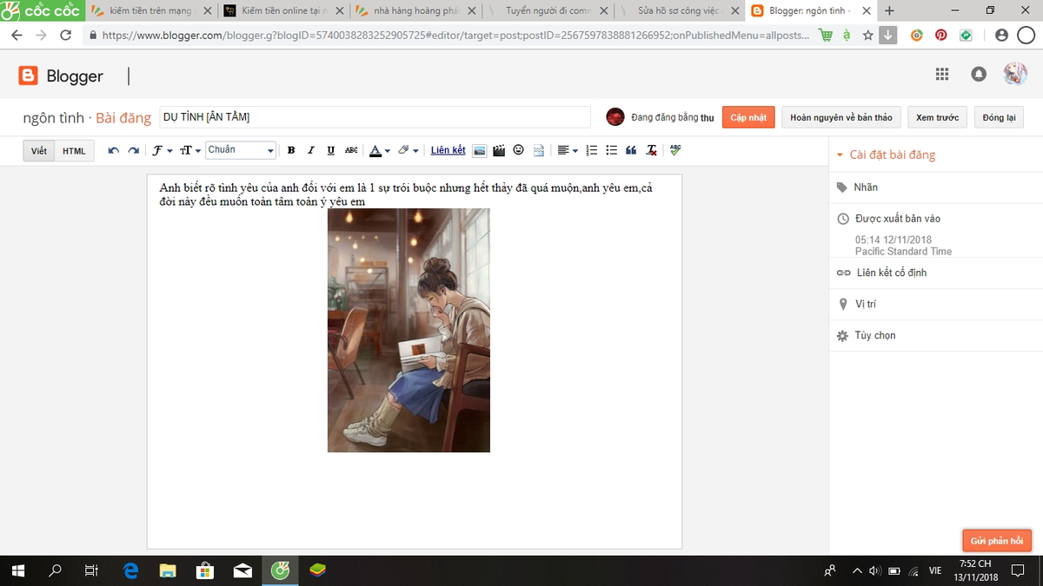Image resolution: width=1043 pixels, height=586 pixels.
Task: Remove formatting with the crossed T icon
Action: (x=652, y=150)
